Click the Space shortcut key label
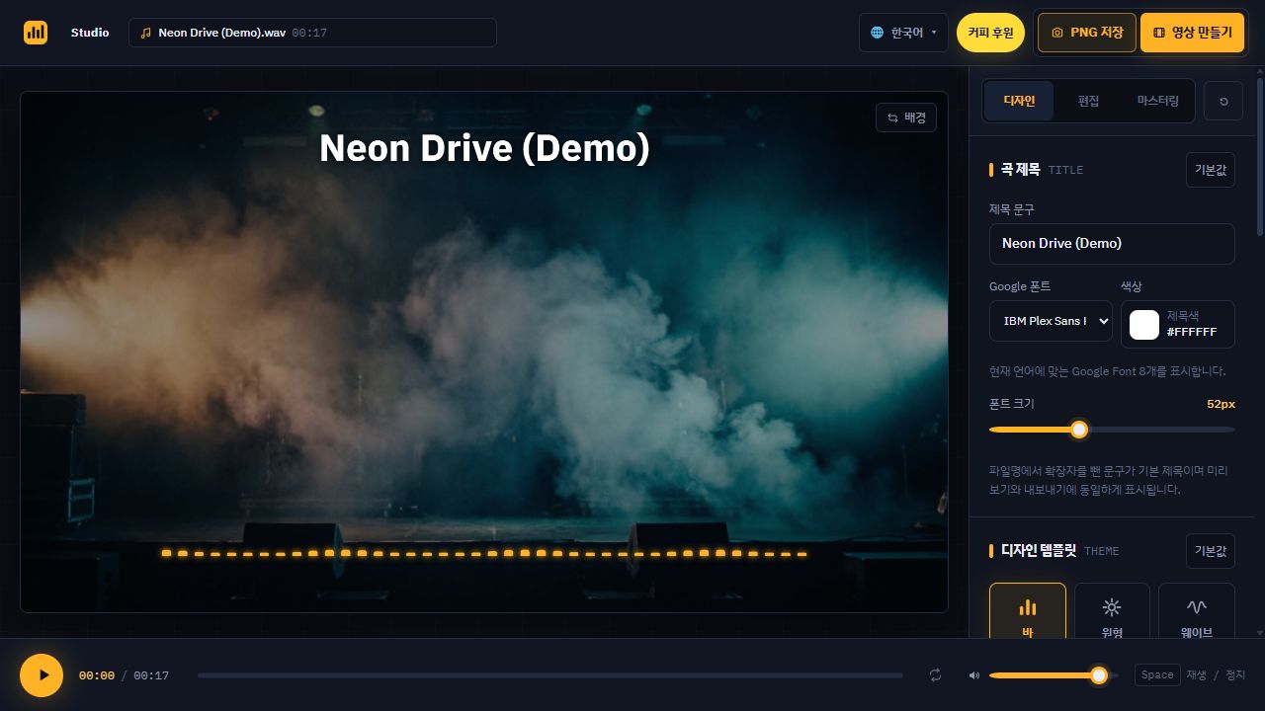 pos(1157,675)
